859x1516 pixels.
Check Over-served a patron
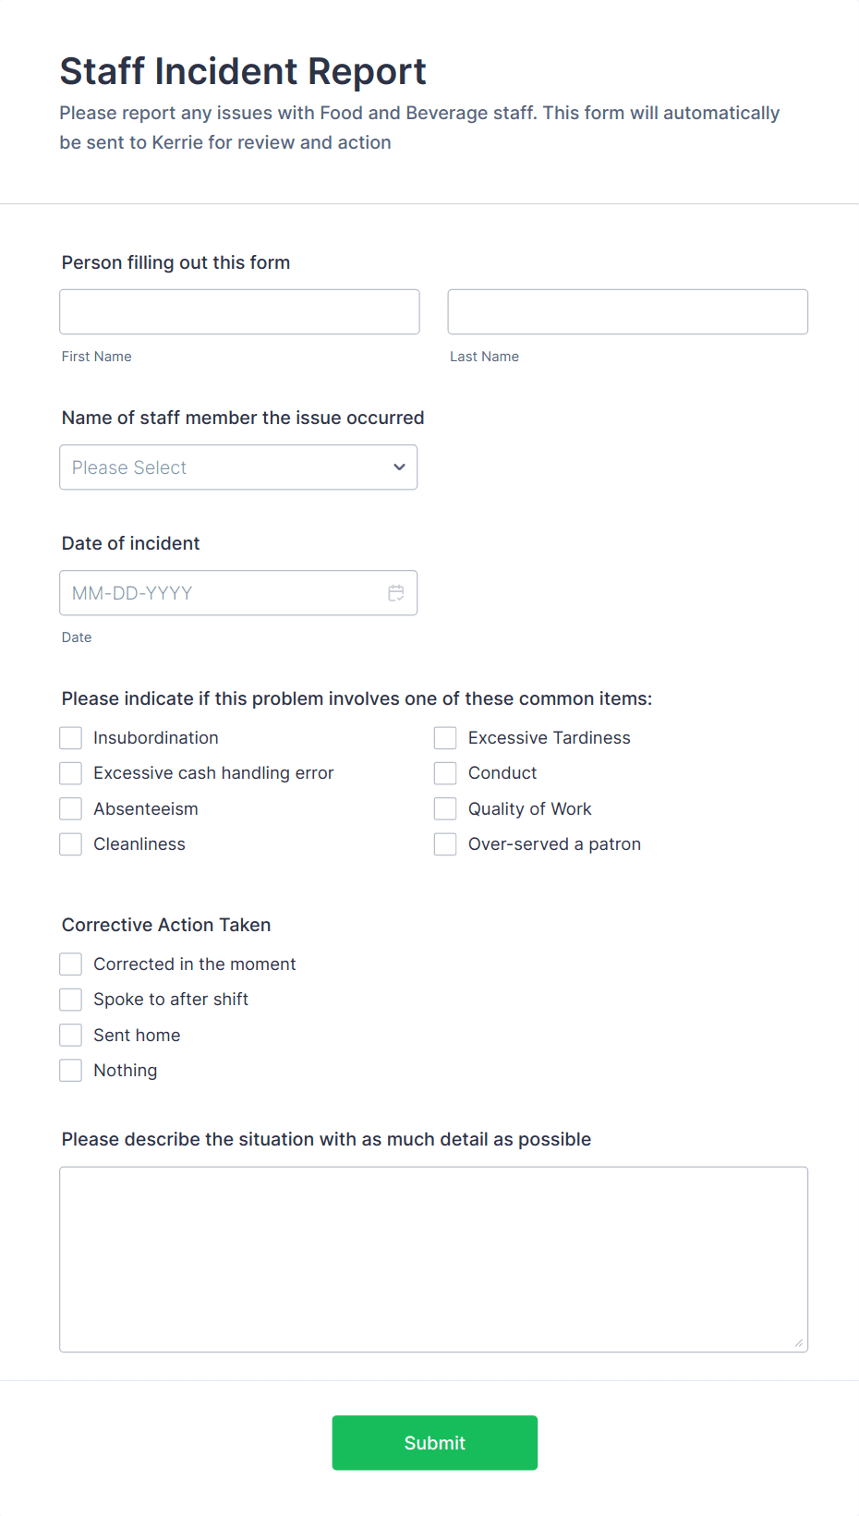coord(445,843)
